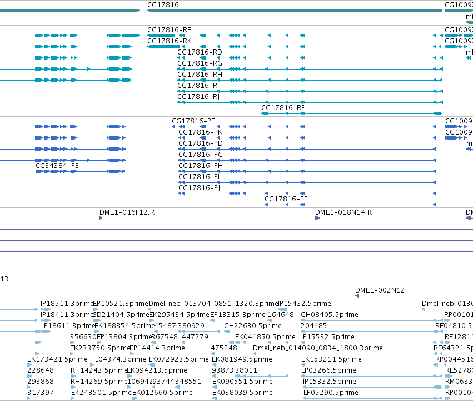The image size is (473, 401).
Task: Open the EK153211.5prime EST label
Action: pos(331,360)
